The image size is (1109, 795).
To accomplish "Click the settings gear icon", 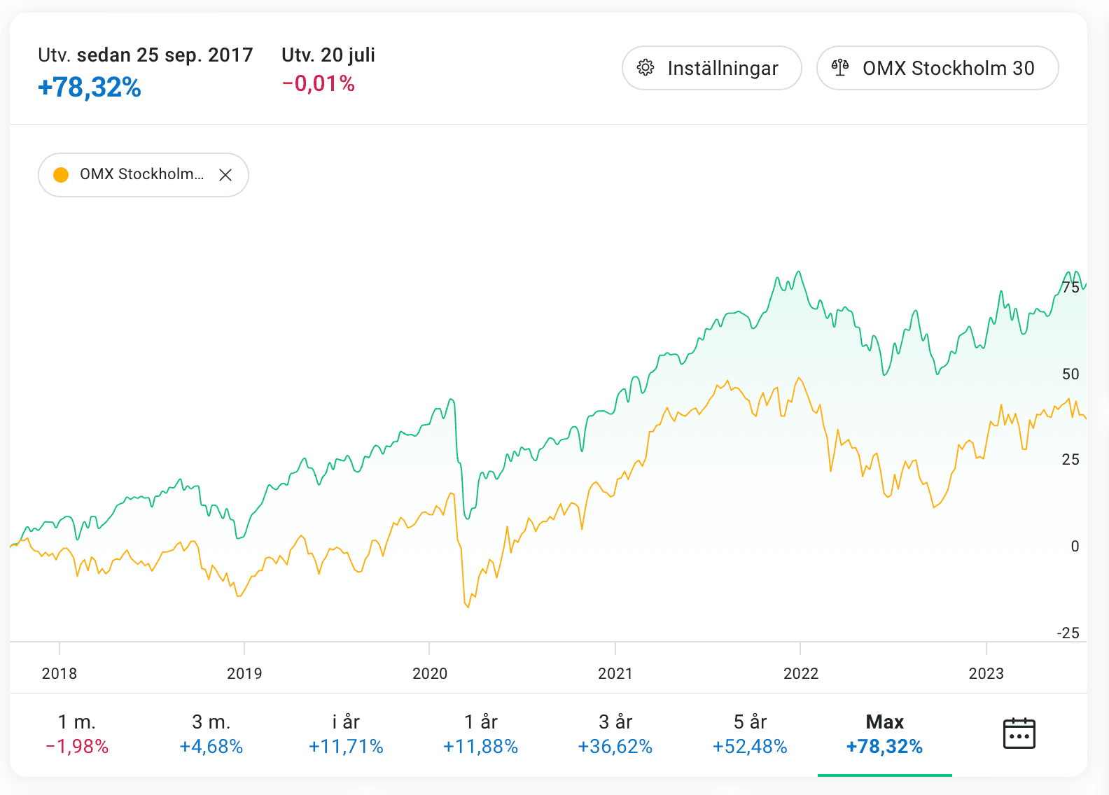I will tap(646, 68).
